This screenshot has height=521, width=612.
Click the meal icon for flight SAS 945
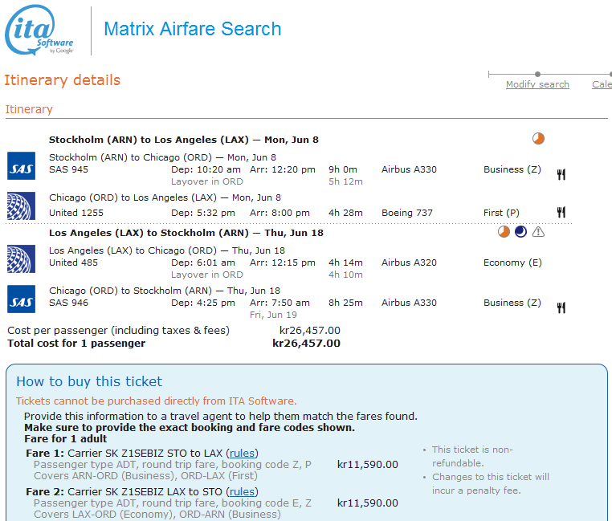(561, 173)
